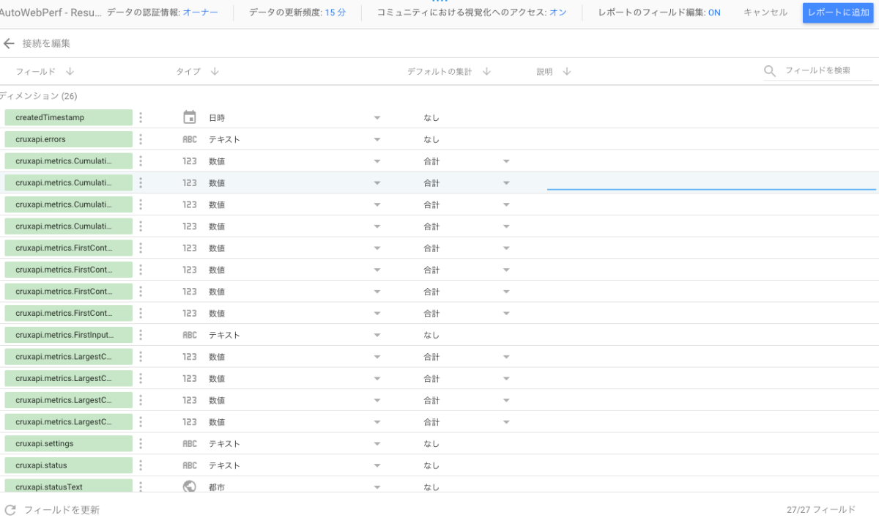Open the type dropdown for createdTimestamp
The image size is (879, 521).
point(377,117)
